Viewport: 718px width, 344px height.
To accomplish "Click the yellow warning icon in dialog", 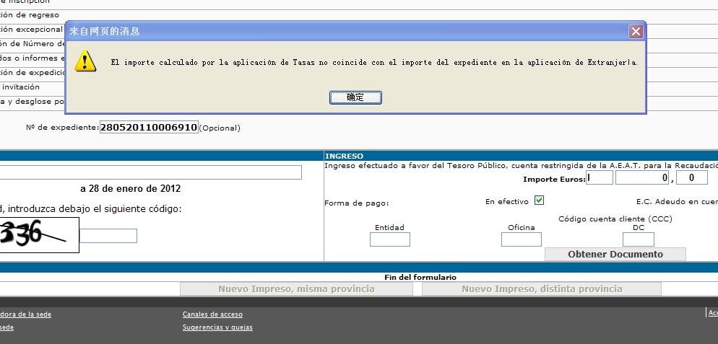I will click(86, 62).
